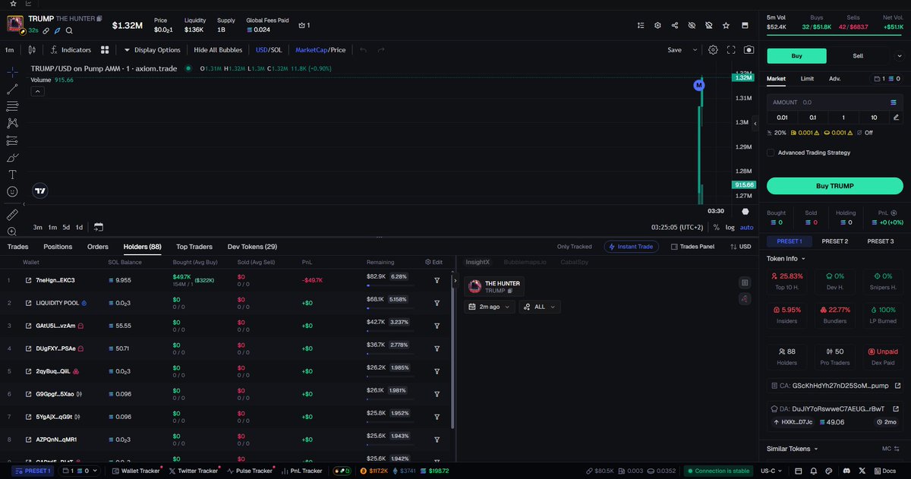The width and height of the screenshot is (911, 479).
Task: Collapse the volume indicator legend arrow
Action: tap(37, 91)
